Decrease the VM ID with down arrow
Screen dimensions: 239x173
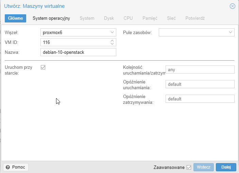pyautogui.click(x=113, y=44)
